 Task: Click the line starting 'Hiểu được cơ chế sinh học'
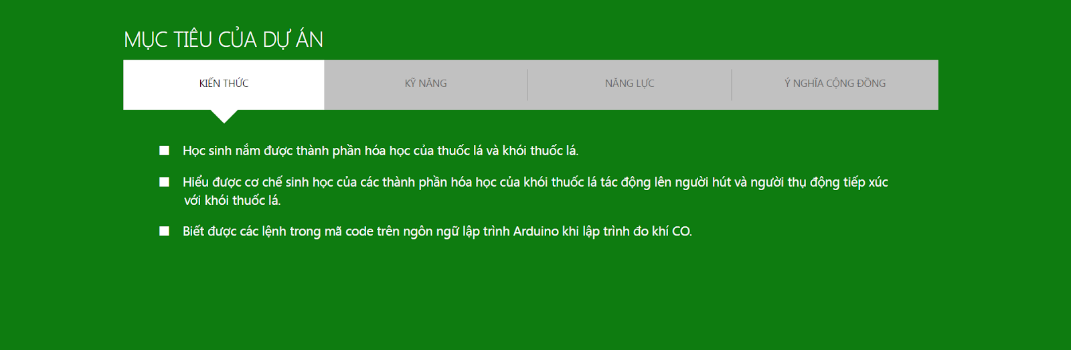click(535, 182)
